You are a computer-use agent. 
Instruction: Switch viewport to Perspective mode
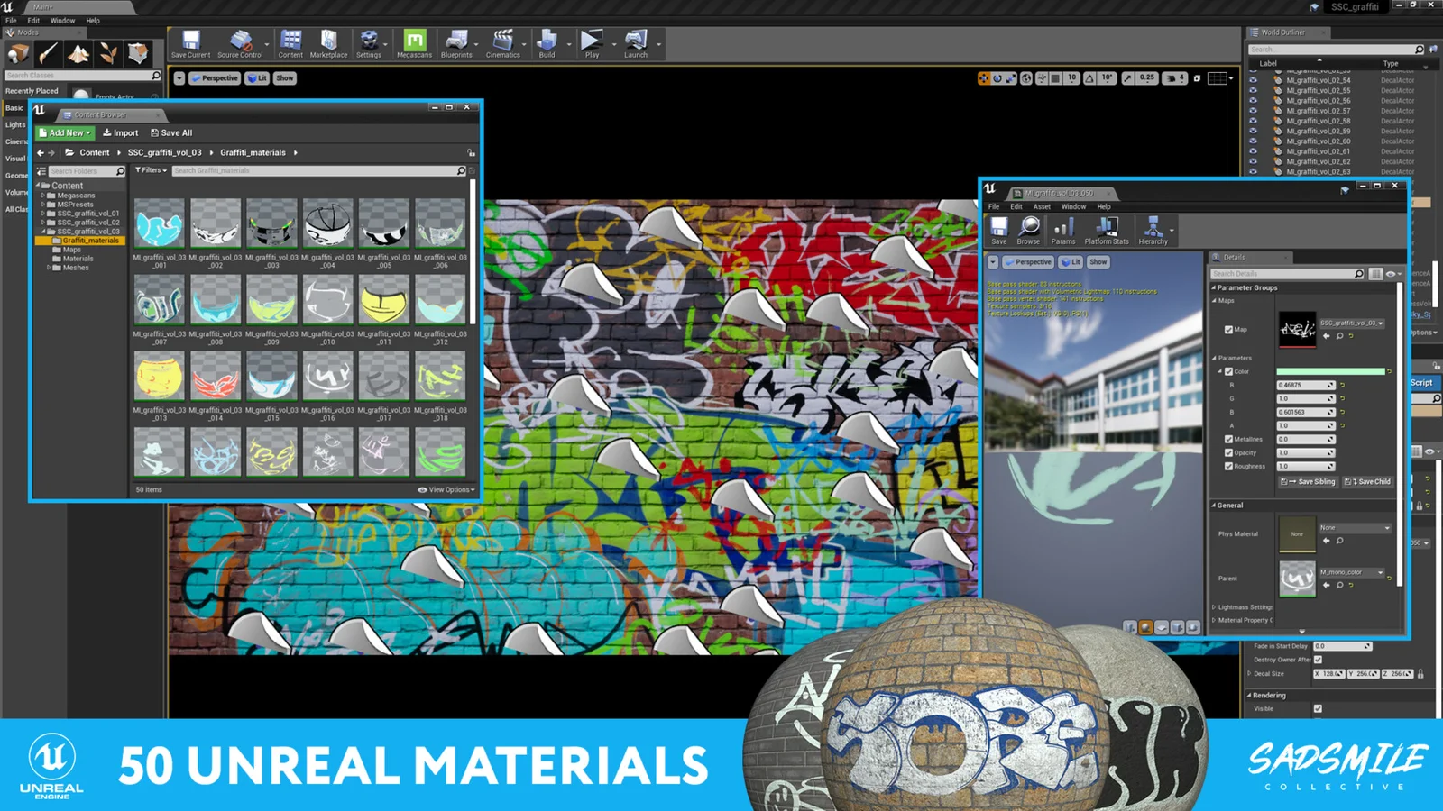pos(215,77)
